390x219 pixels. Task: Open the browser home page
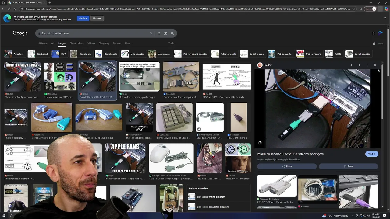15,9
